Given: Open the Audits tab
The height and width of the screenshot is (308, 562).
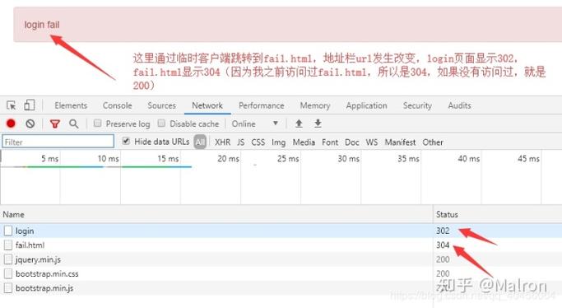Looking at the screenshot, I should 459,105.
